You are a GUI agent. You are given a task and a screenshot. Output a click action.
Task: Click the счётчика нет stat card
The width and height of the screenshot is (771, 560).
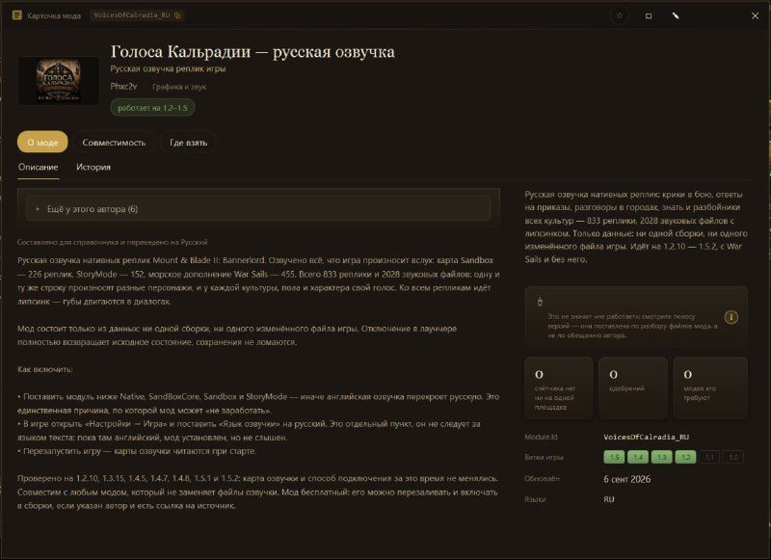click(559, 388)
